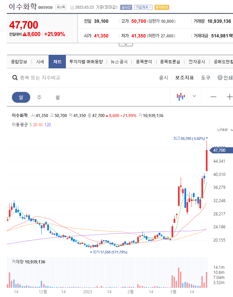
Task: Click the 47,700 current price tag on axis
Action: pyautogui.click(x=221, y=150)
